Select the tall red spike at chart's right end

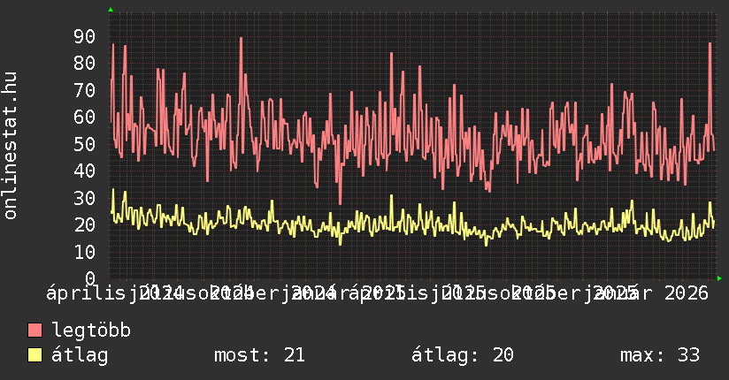[x=710, y=44]
